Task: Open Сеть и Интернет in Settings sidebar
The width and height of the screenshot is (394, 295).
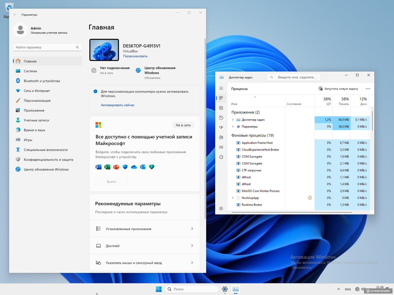Action: tap(48, 91)
